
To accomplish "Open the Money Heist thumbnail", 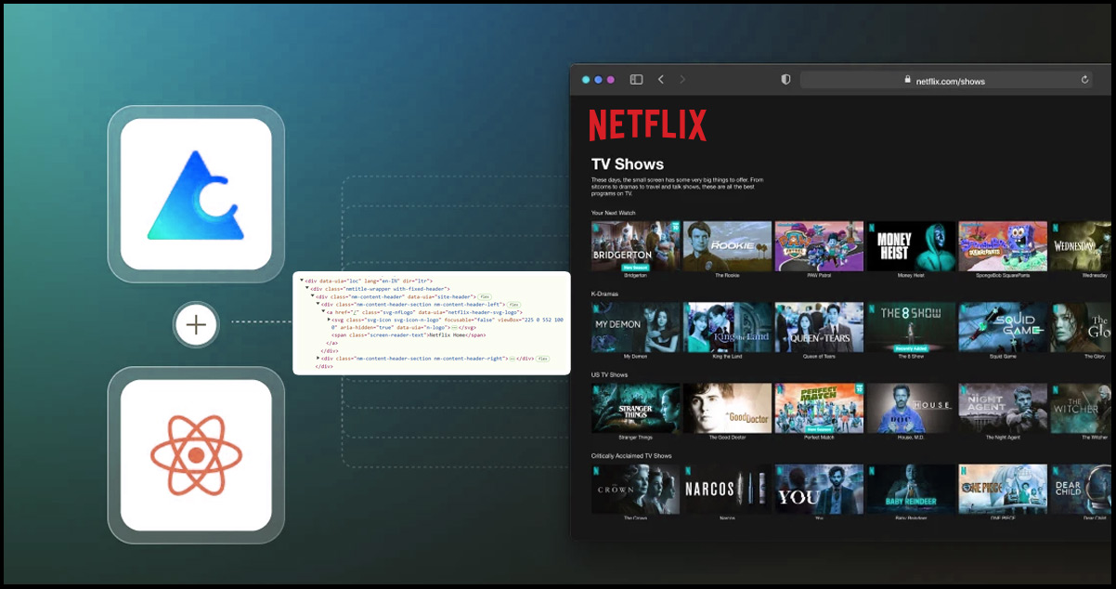I will 911,245.
